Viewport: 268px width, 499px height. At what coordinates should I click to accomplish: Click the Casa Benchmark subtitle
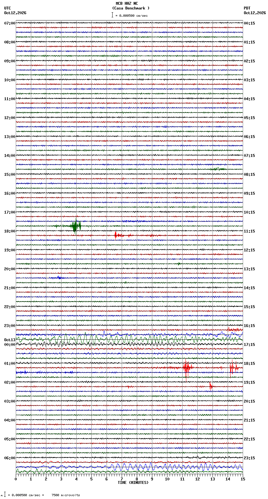tap(131, 8)
